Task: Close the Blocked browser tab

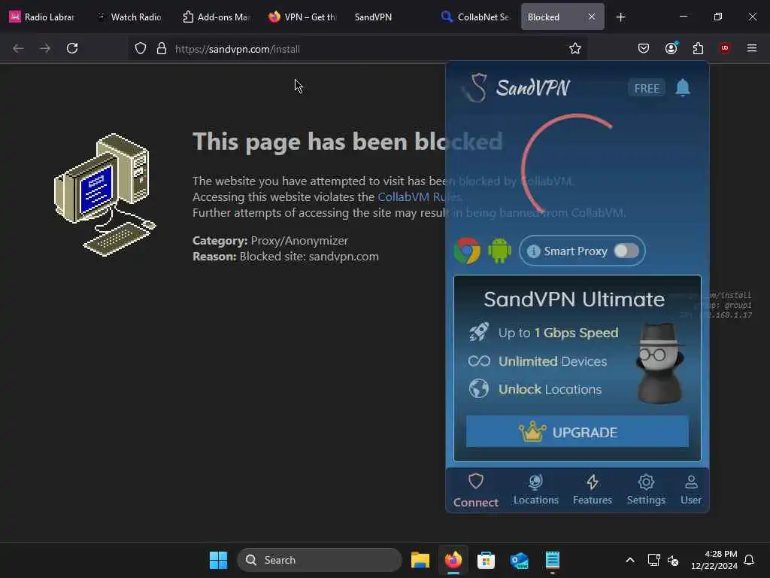Action: coord(592,17)
